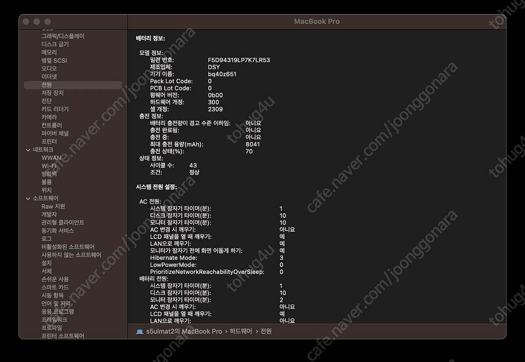Select 시동 항목 in the sidebar

[52, 295]
